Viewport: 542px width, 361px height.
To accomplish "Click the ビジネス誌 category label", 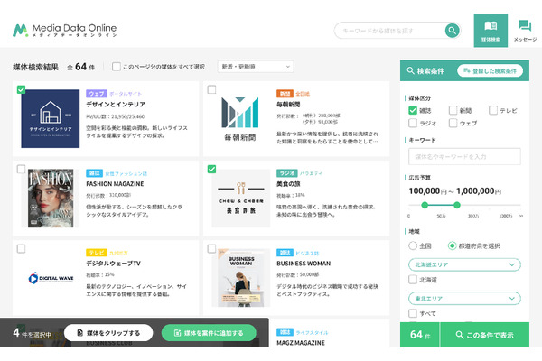I will (x=307, y=253).
